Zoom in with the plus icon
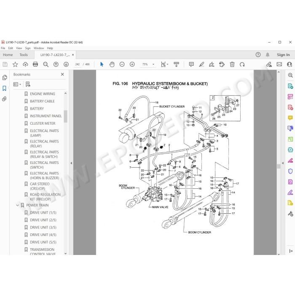This screenshot has width=295, height=295. tap(132, 64)
